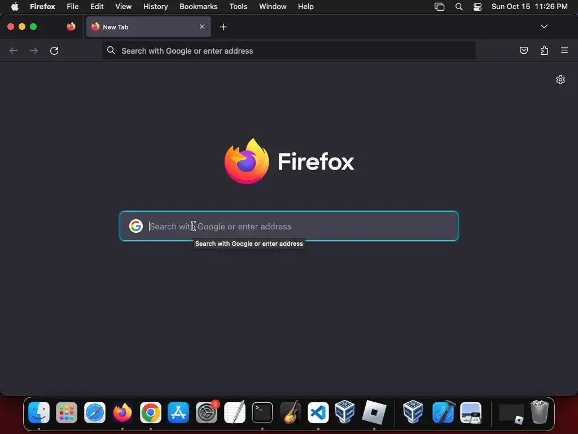Open Spotlight search in menu bar
The height and width of the screenshot is (434, 578).
pos(459,7)
